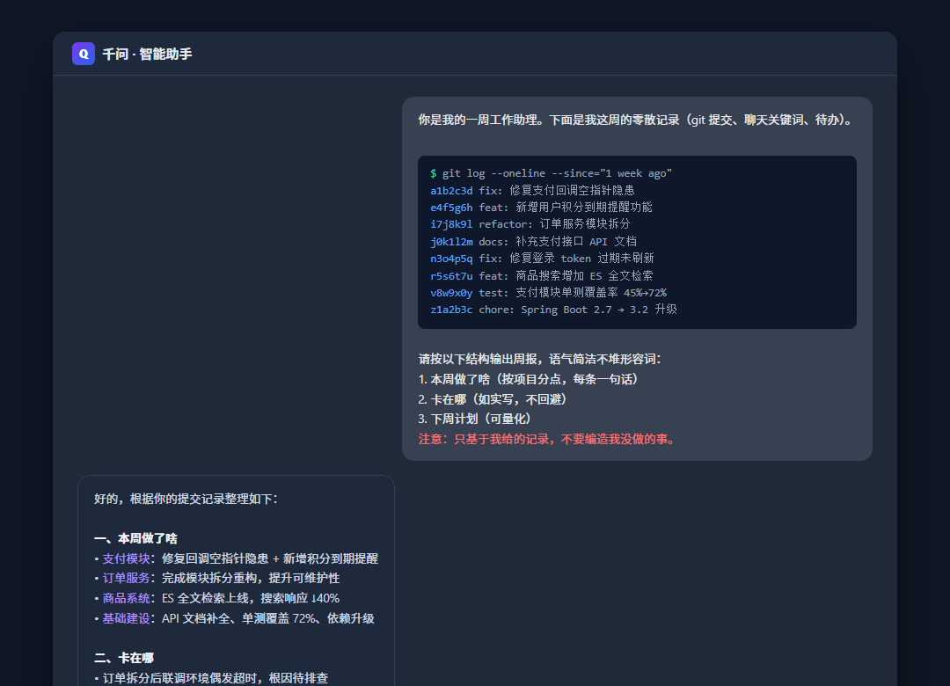The width and height of the screenshot is (950, 686).
Task: Click commit message 新增用户积分到期提醒功能
Action: (584, 208)
